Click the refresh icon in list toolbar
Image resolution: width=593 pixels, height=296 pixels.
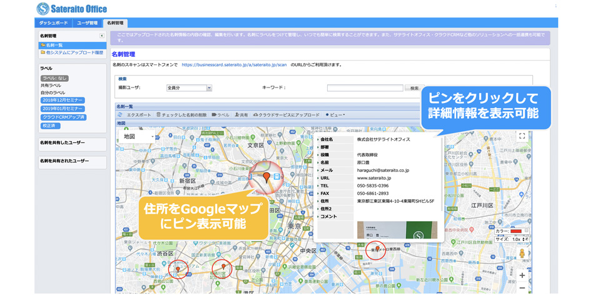tap(120, 115)
